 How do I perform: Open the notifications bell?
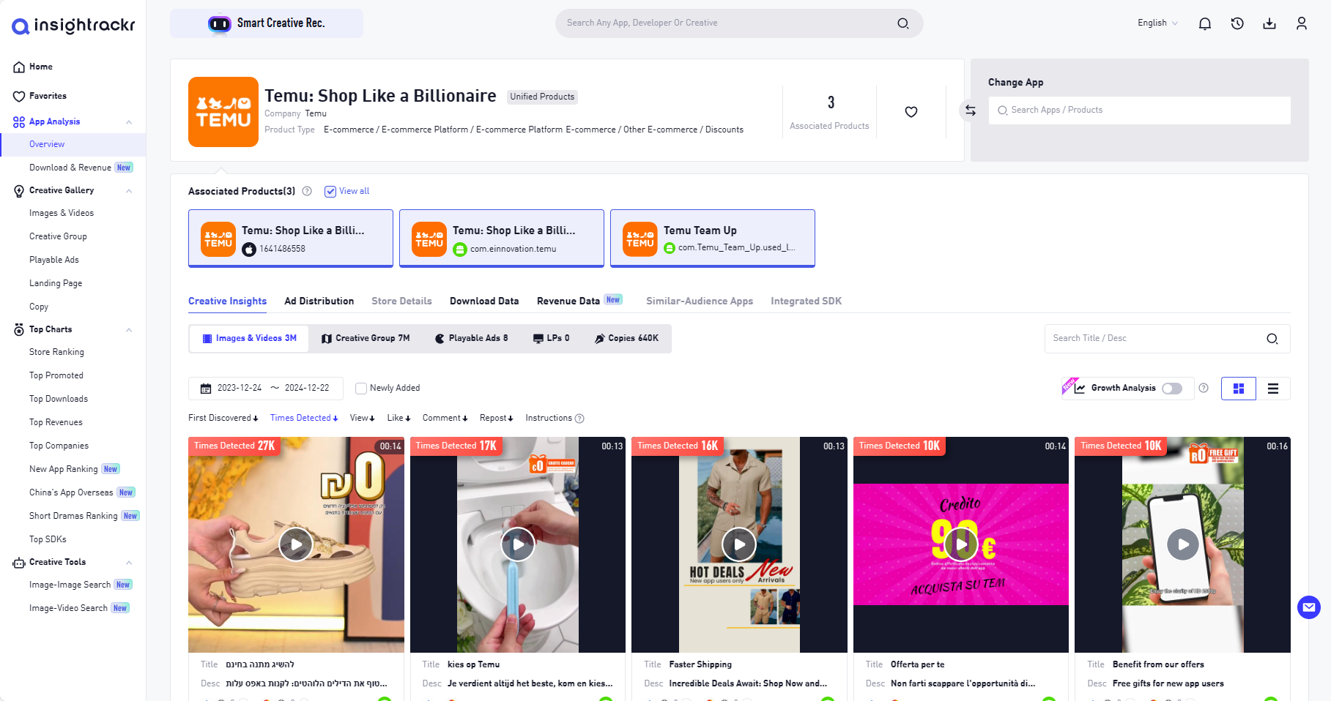(1205, 23)
